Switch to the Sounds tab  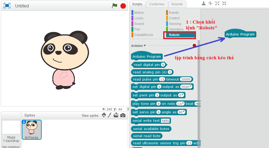point(177,4)
